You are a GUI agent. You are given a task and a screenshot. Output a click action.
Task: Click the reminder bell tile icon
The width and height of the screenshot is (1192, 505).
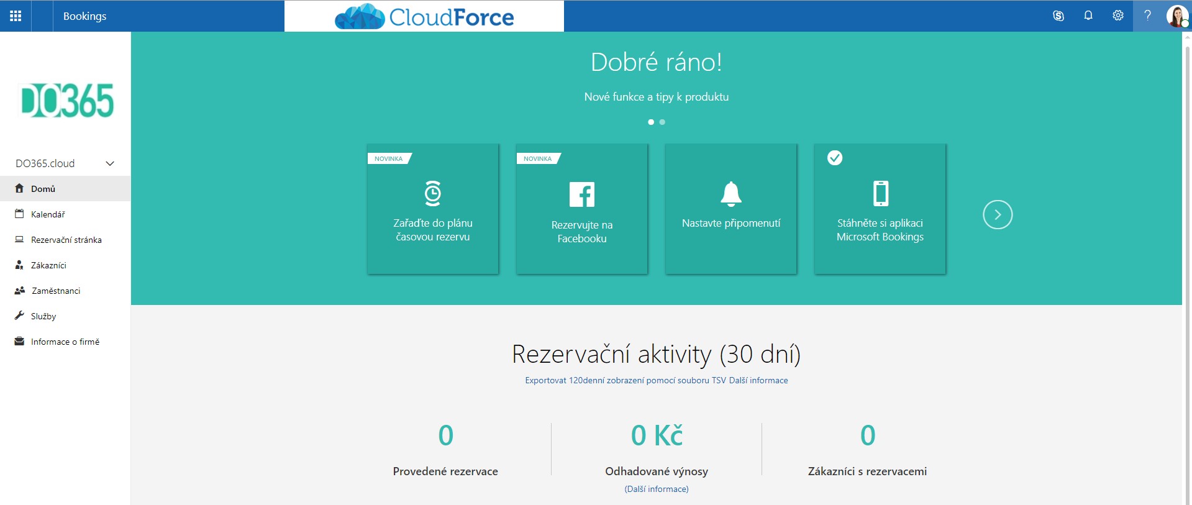(x=731, y=194)
